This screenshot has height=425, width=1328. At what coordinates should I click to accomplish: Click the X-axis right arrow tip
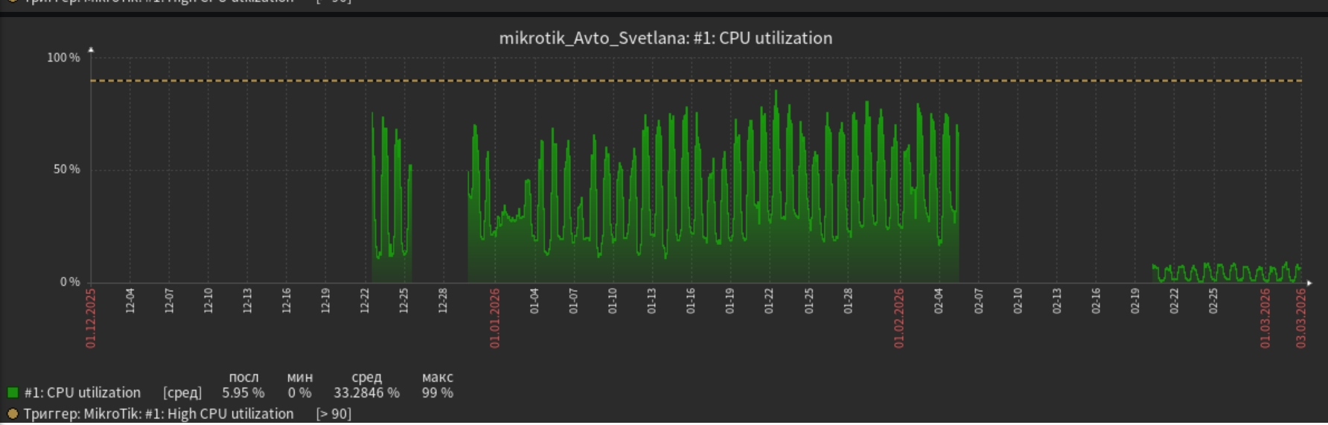(1309, 283)
